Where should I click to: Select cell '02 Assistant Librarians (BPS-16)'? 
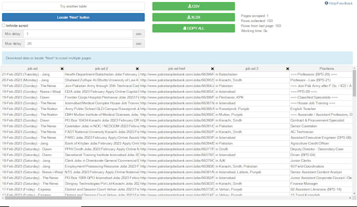click(321, 190)
